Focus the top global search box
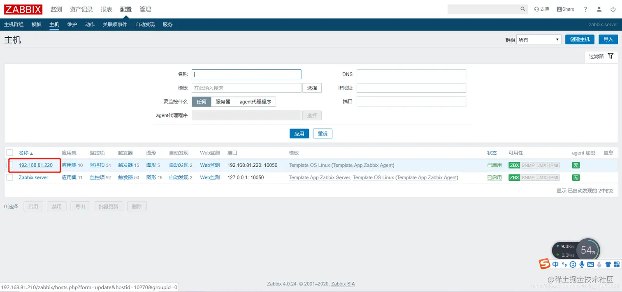Viewport: 622px width, 292px height. (483, 9)
